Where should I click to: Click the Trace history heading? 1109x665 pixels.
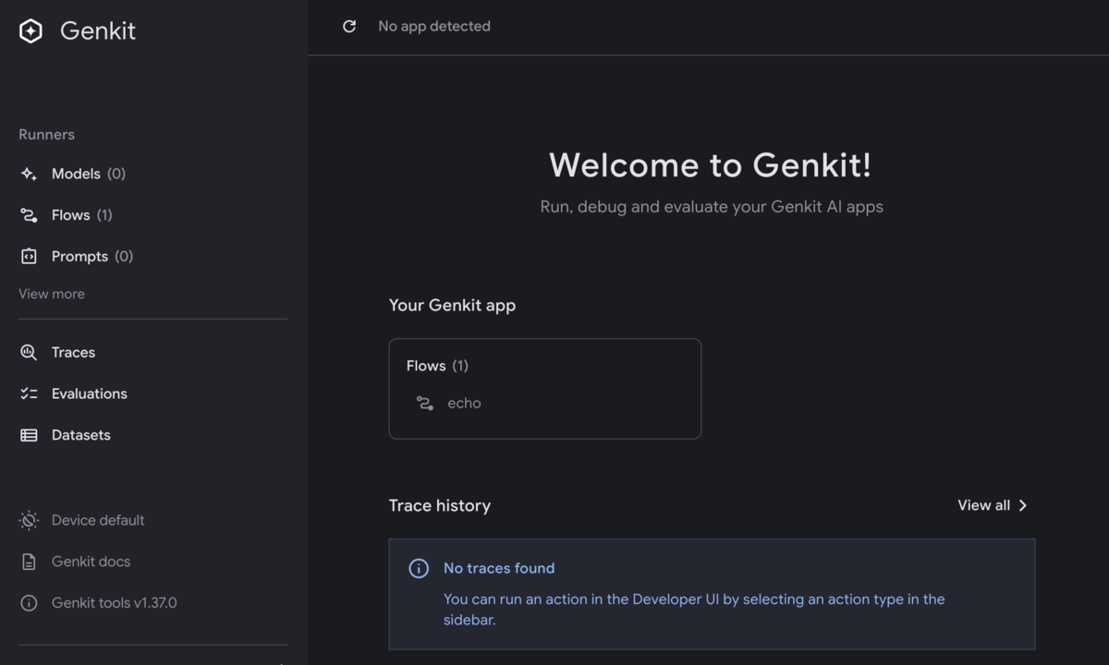(x=440, y=505)
